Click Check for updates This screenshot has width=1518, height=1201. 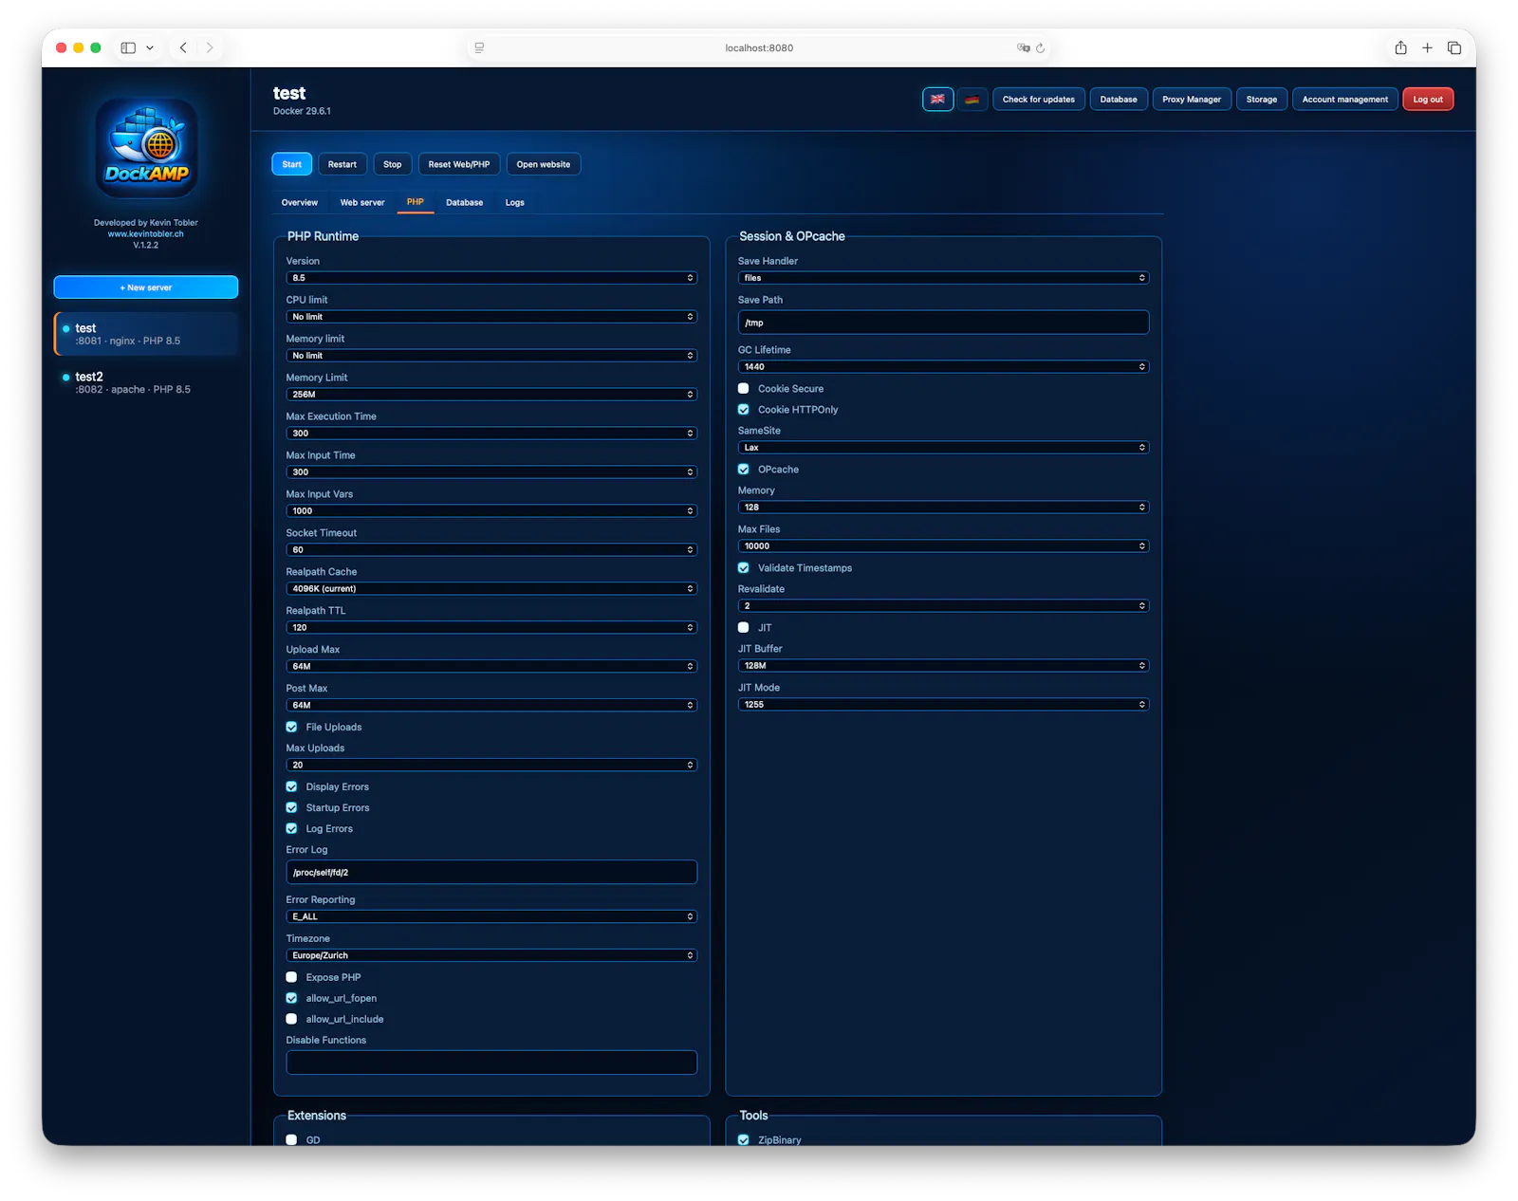coord(1039,99)
